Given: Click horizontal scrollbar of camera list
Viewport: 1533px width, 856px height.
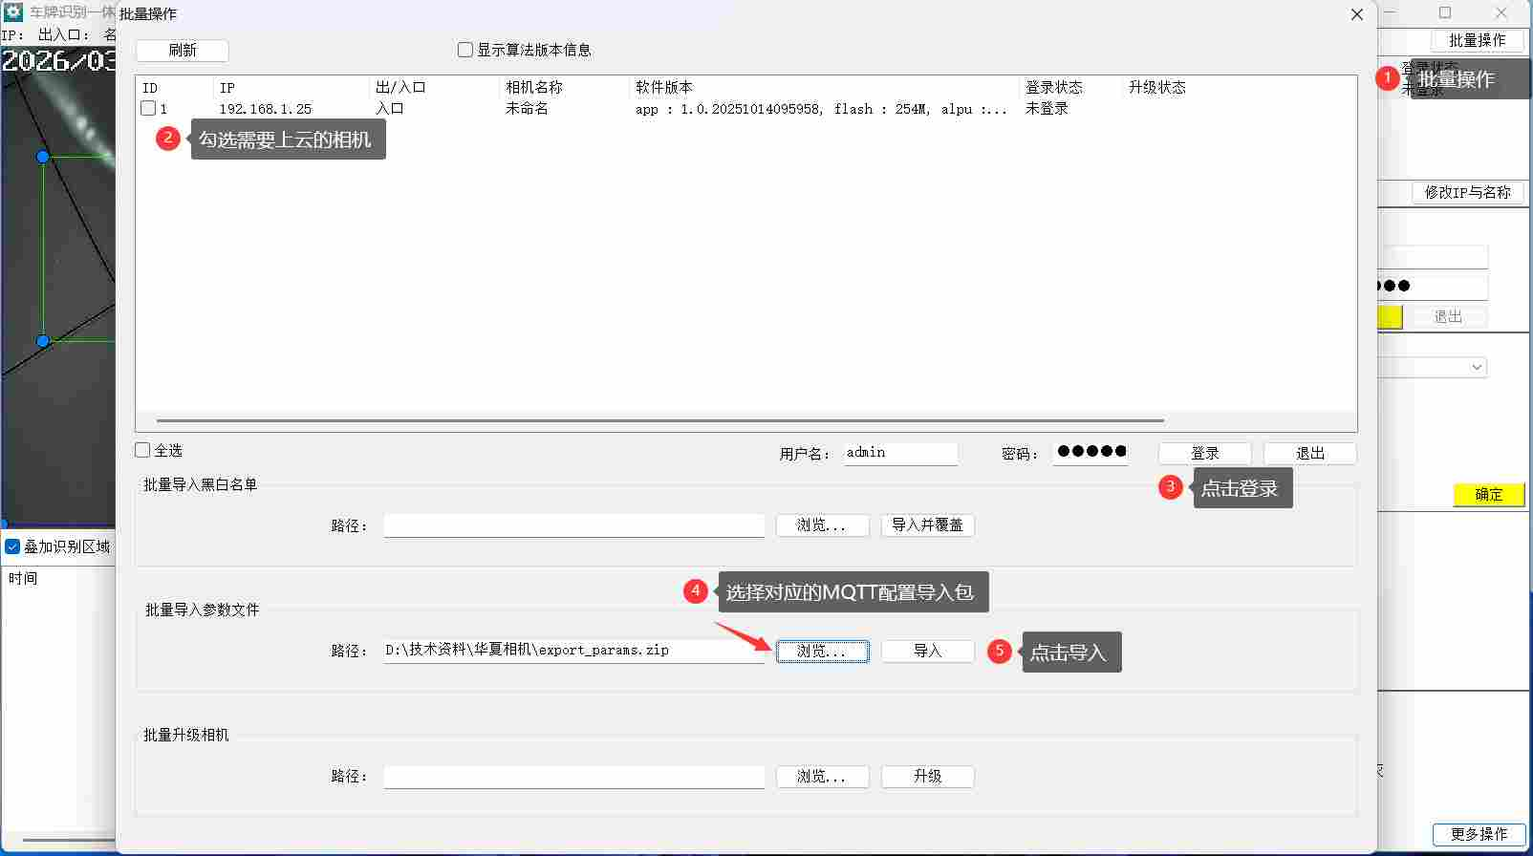Looking at the screenshot, I should tap(660, 420).
